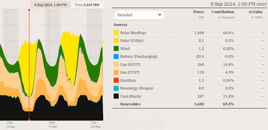Click the Renewables summary row label

[x=130, y=104]
